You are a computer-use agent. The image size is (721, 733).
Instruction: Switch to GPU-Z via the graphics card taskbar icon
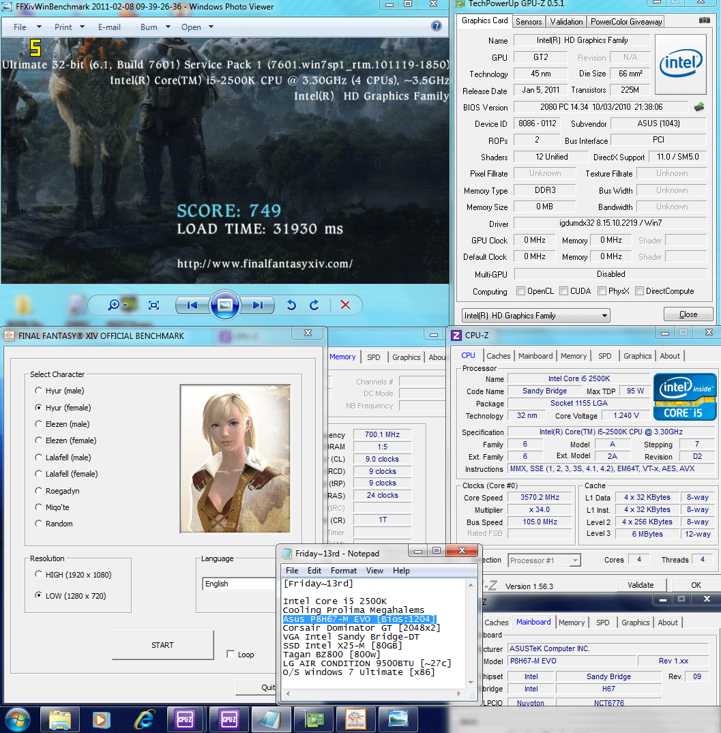[x=313, y=720]
